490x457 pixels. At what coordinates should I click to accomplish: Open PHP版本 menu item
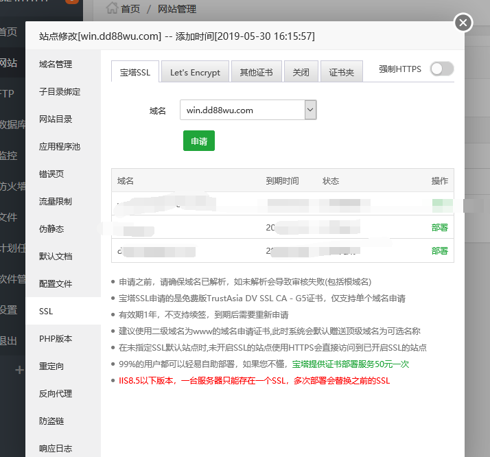[x=63, y=338]
